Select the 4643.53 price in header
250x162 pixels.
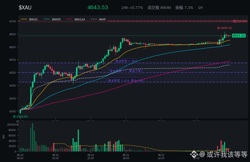tap(98, 7)
